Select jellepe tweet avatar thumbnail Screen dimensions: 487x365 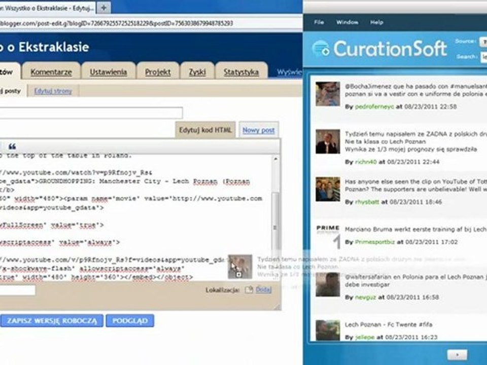(x=328, y=331)
